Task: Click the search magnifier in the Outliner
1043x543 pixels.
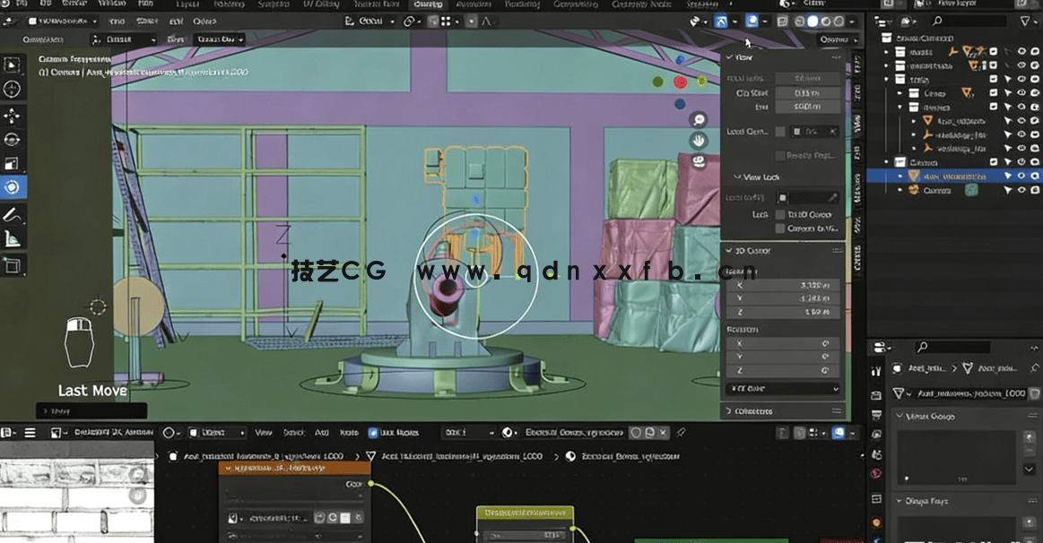Action: pos(938,20)
